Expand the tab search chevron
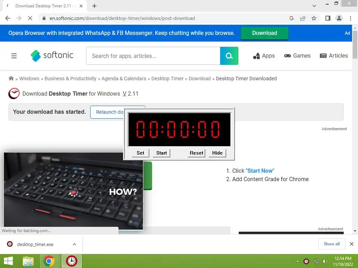 click(314, 6)
